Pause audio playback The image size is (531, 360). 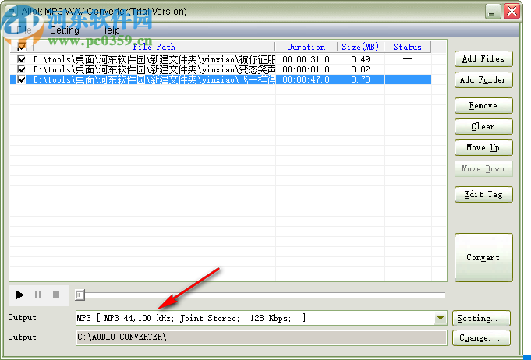[x=38, y=295]
